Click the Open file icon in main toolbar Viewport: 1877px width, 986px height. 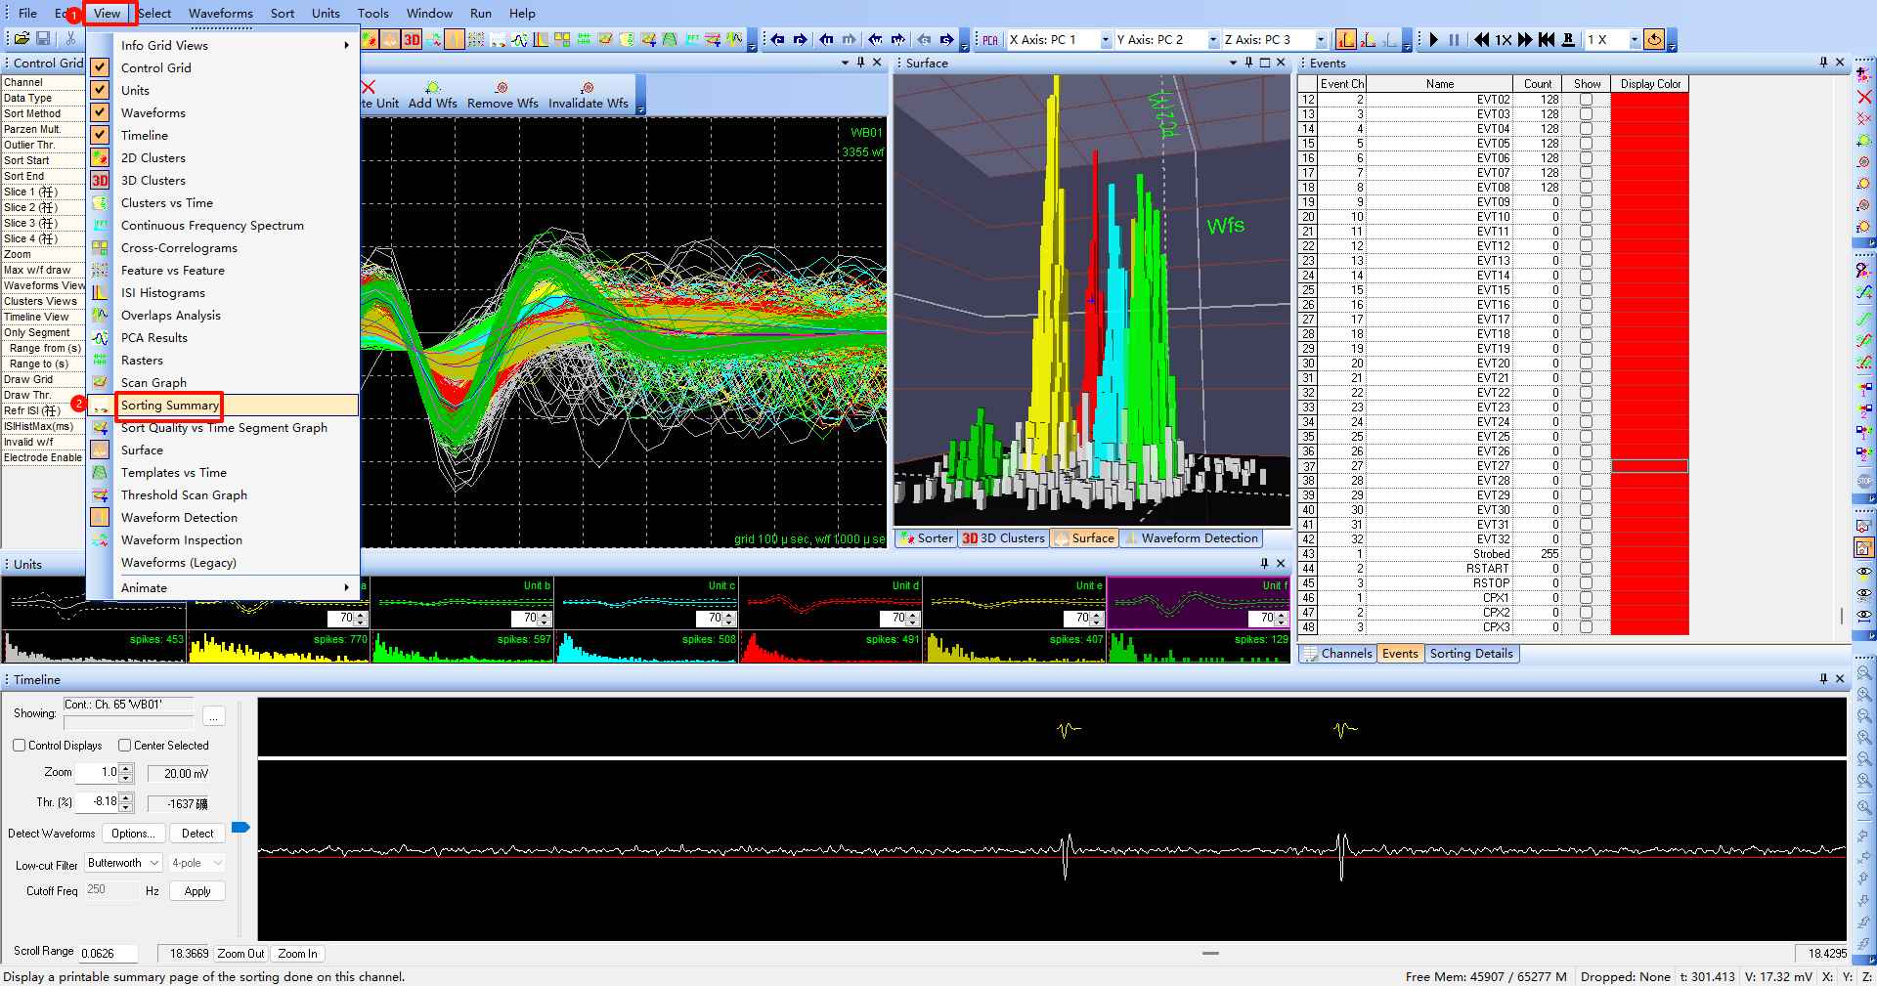[22, 38]
